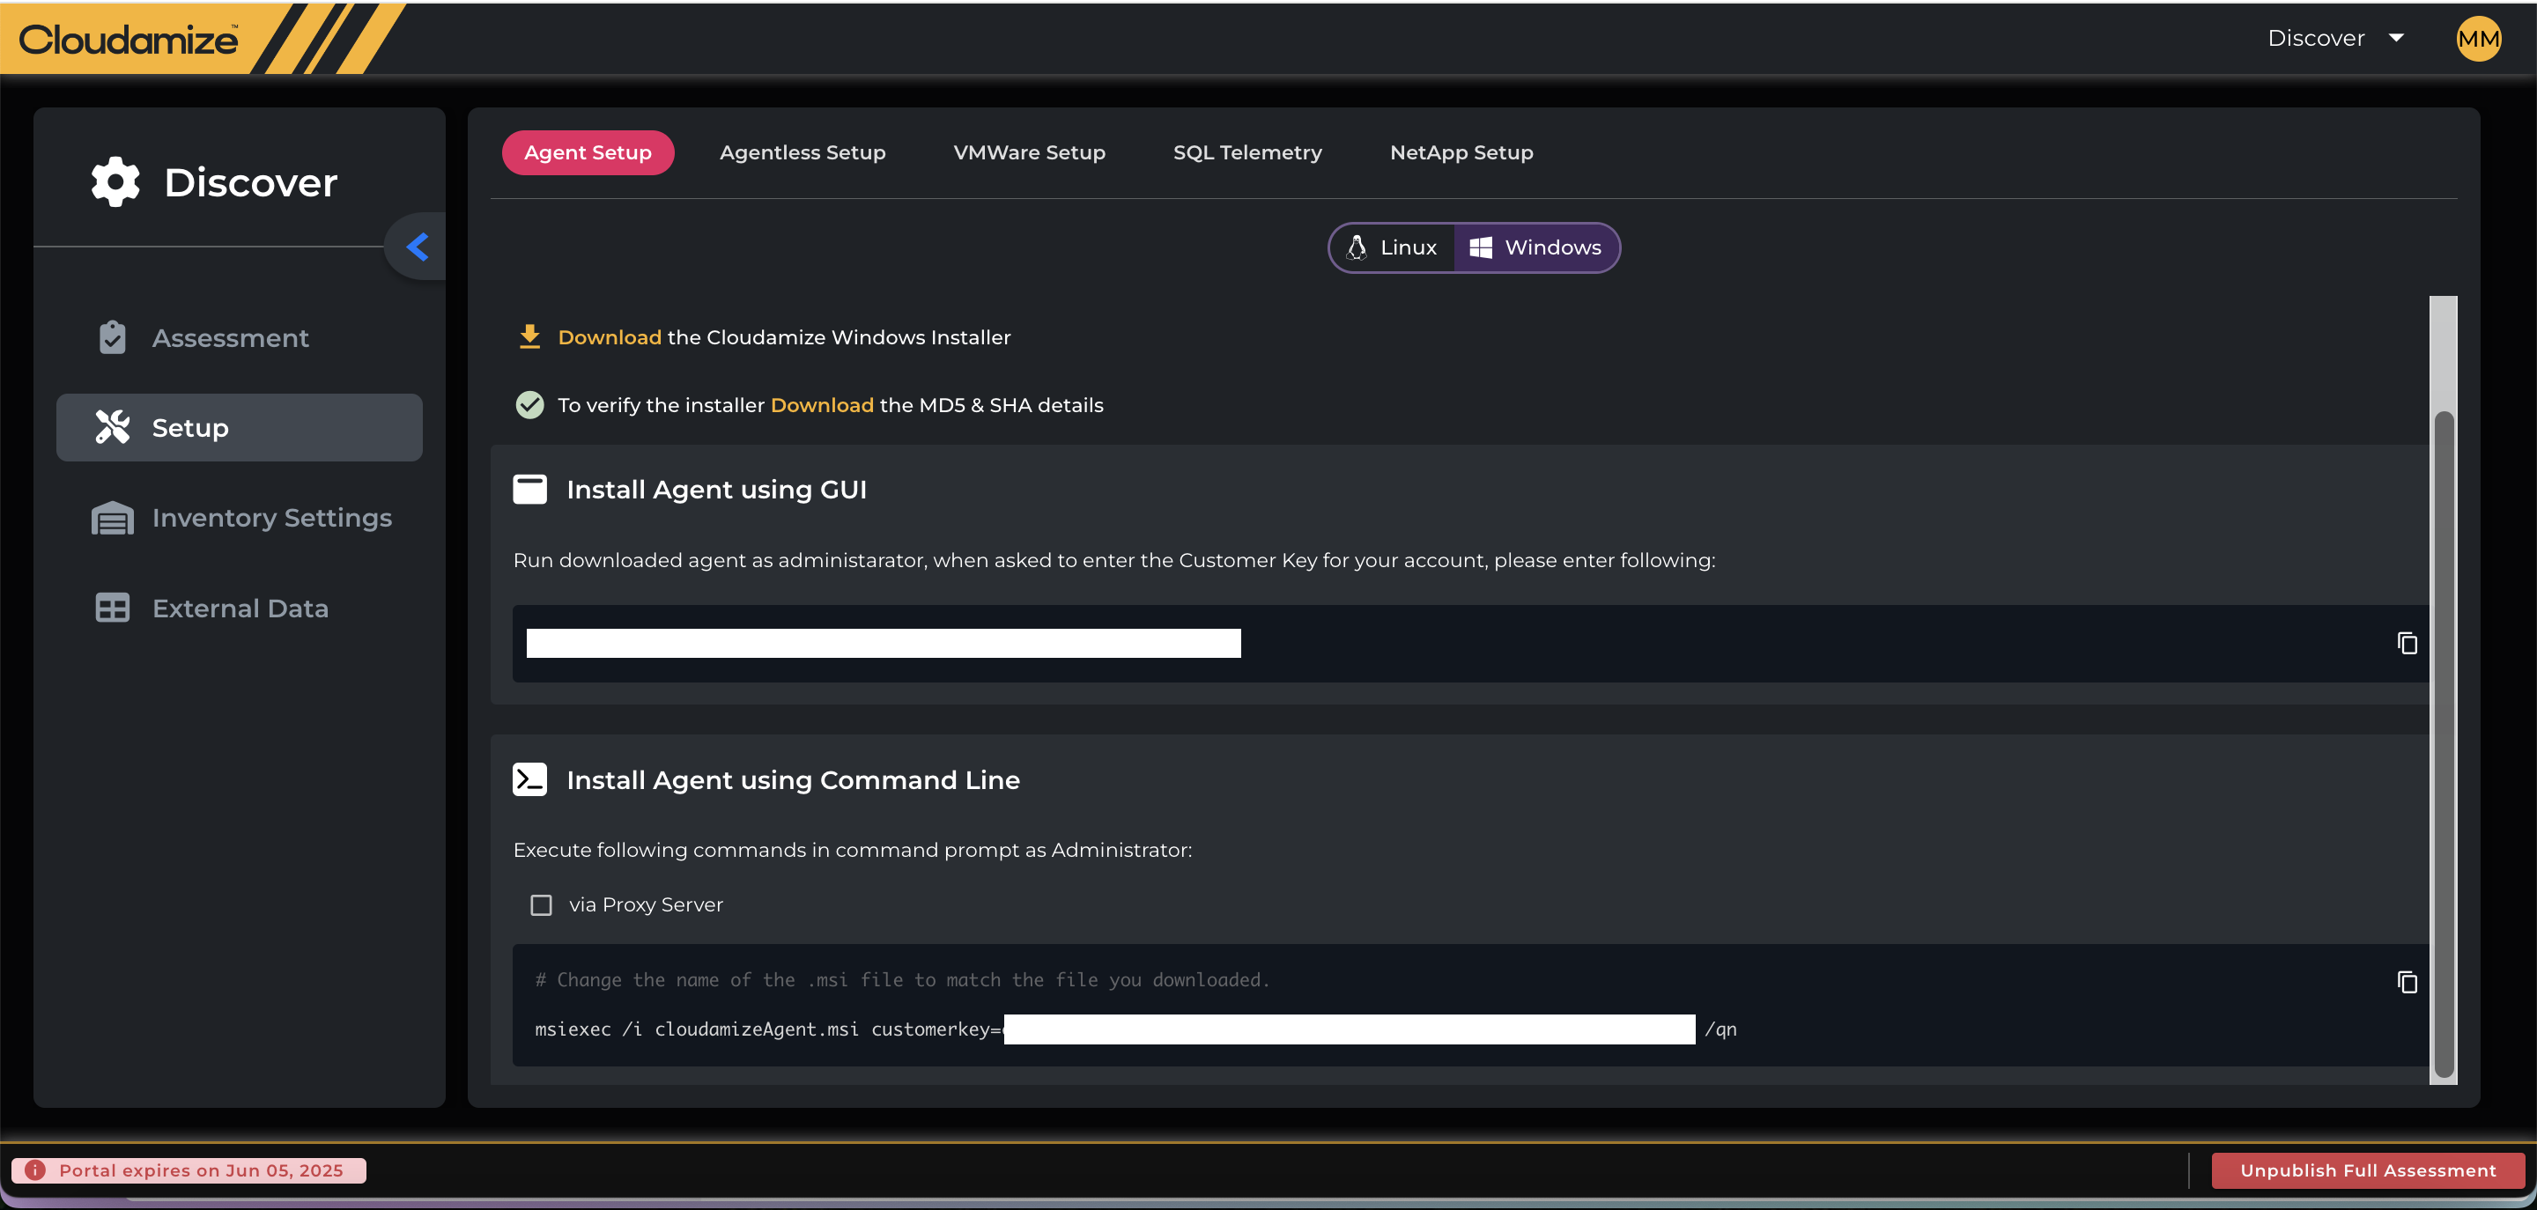Switch to the Agentless Setup tab
Screen dimensions: 2537x1210
click(802, 152)
